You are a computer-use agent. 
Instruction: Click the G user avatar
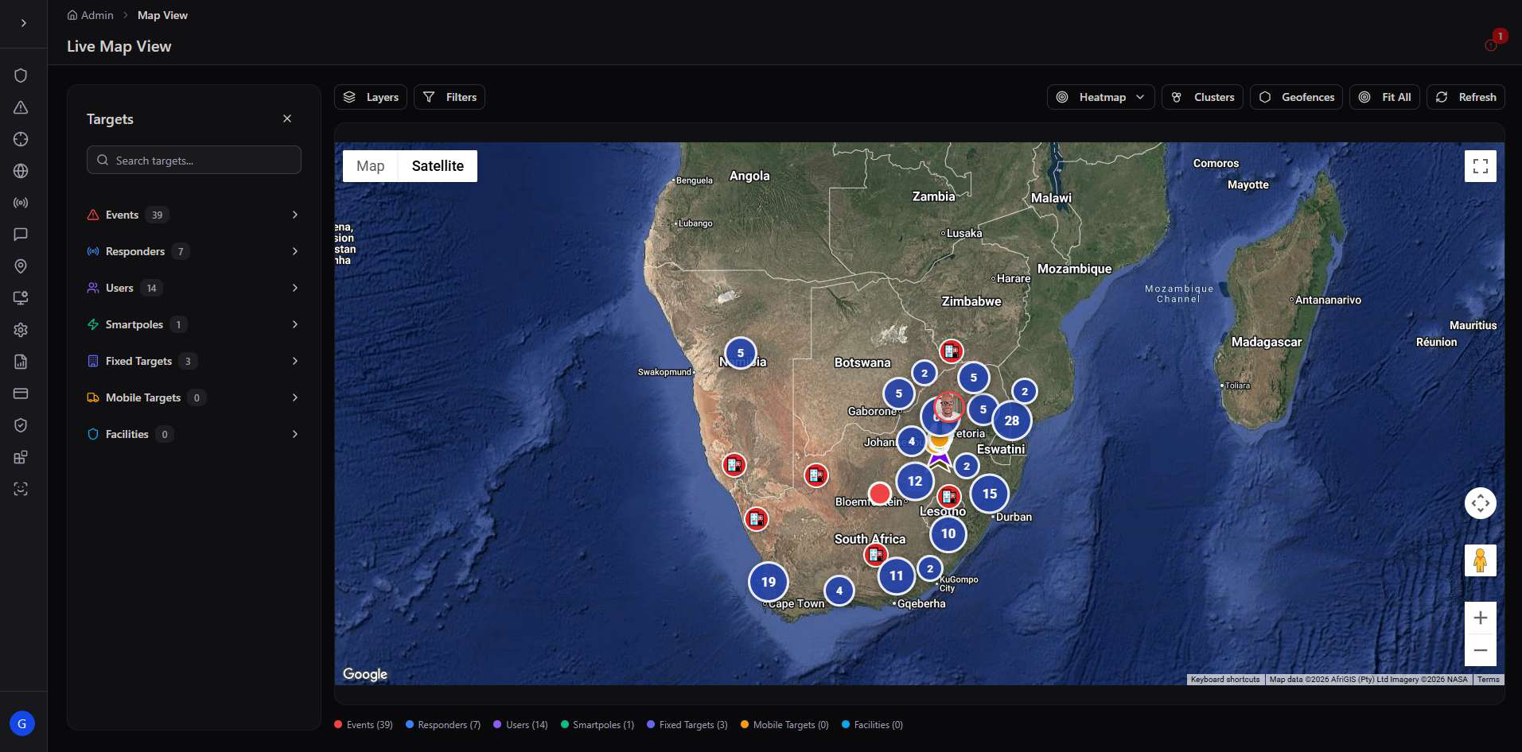pos(22,723)
